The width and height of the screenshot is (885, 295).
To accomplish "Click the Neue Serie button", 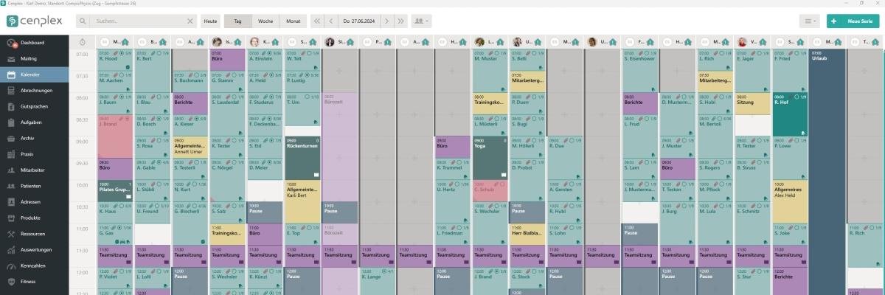I will (x=853, y=21).
